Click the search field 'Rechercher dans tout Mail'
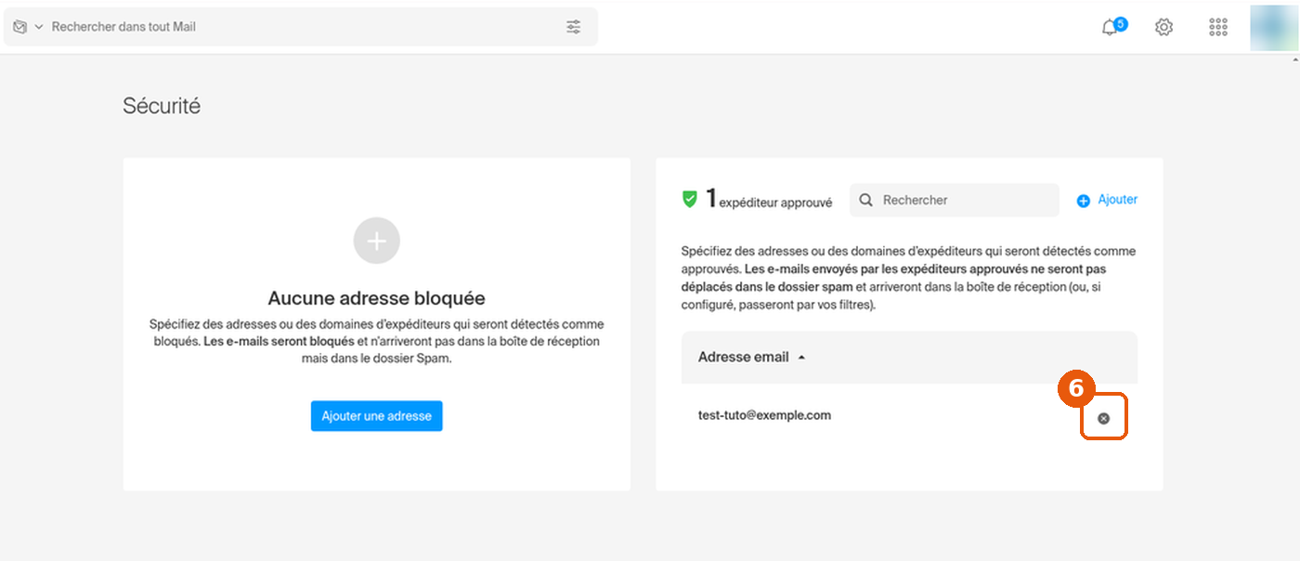The height and width of the screenshot is (561, 1300). pyautogui.click(x=302, y=27)
